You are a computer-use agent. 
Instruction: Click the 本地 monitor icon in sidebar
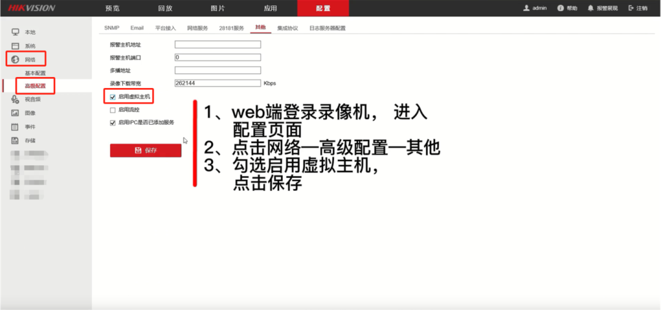pos(15,32)
